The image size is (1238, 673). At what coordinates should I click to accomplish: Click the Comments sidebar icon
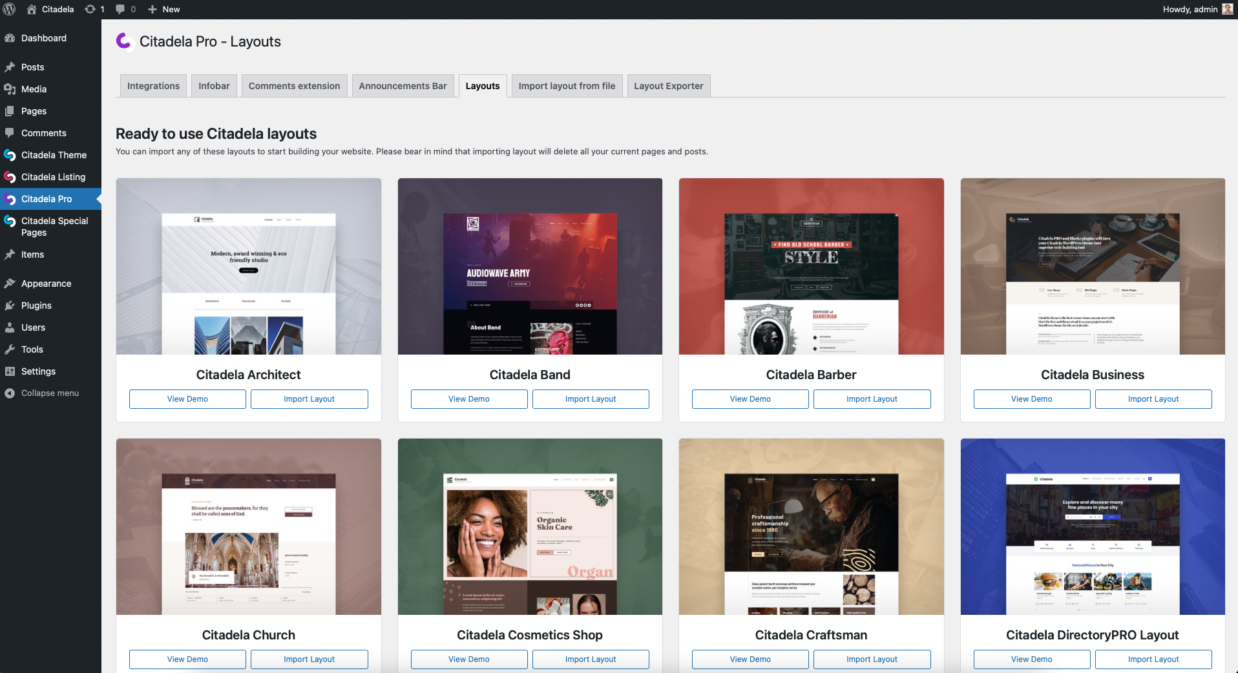10,133
